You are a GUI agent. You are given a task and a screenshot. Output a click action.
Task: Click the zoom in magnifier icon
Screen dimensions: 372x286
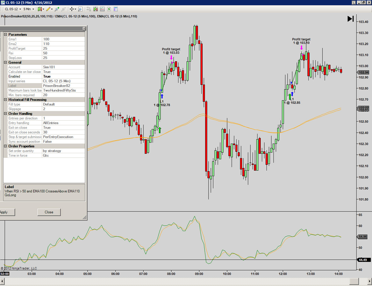point(57,9)
